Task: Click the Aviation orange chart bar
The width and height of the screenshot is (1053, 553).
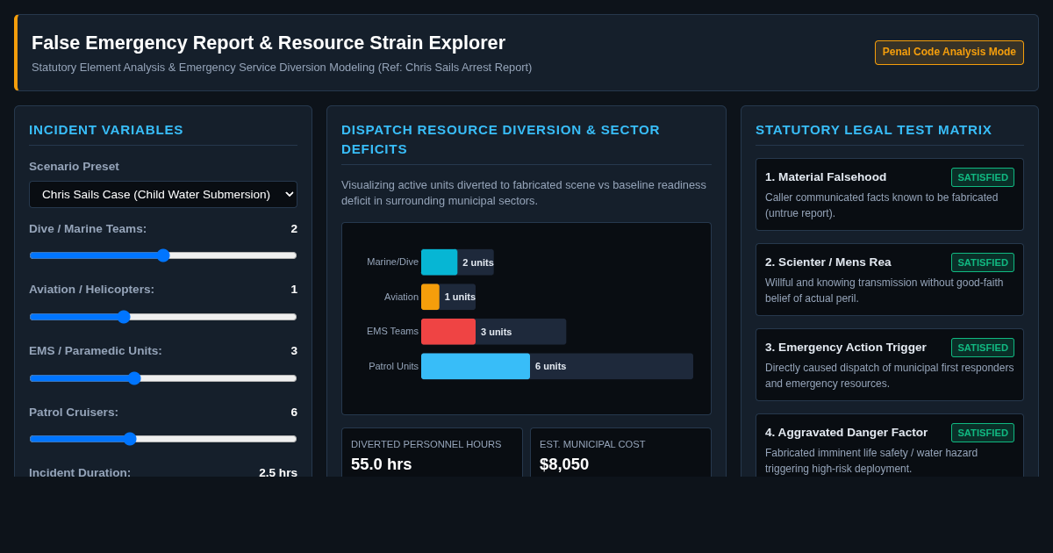Action: pyautogui.click(x=430, y=297)
